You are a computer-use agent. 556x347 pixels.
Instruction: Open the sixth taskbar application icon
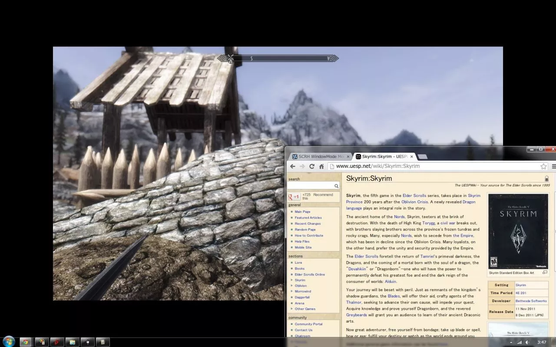point(87,342)
